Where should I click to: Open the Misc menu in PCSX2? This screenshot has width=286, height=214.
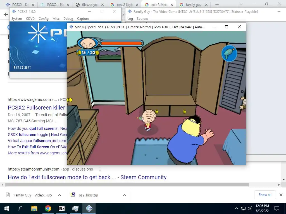click(56, 19)
